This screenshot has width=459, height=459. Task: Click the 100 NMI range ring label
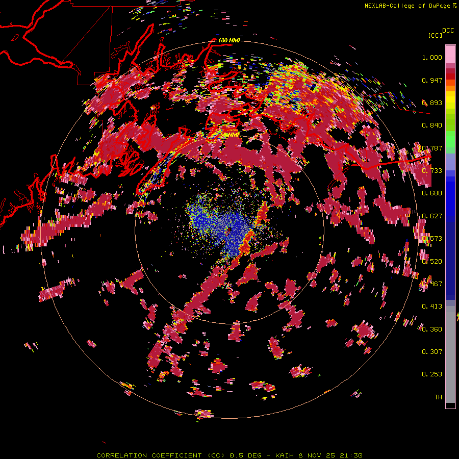point(229,40)
